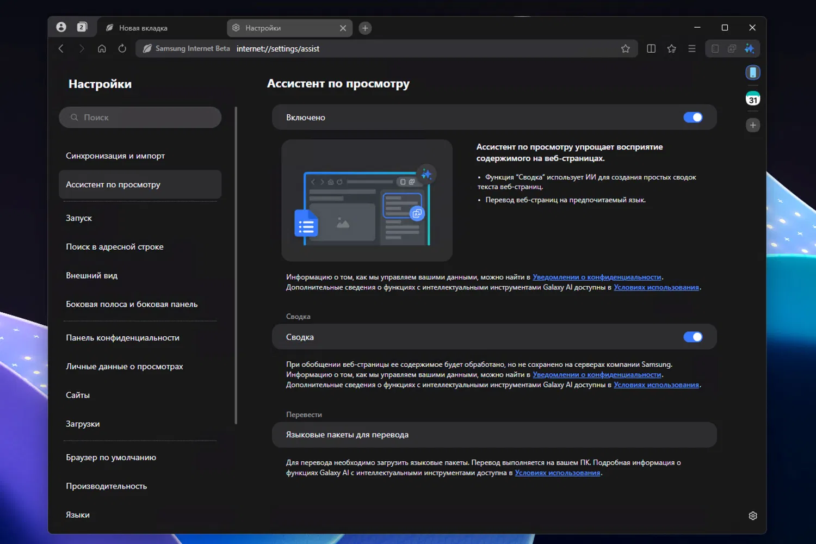This screenshot has height=544, width=816.
Task: Open the hamburger main menu
Action: [692, 49]
